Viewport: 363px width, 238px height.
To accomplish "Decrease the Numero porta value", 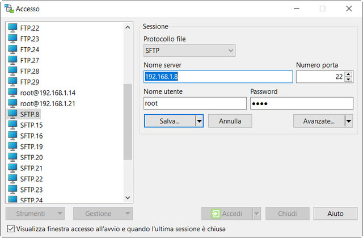I will pos(348,80).
